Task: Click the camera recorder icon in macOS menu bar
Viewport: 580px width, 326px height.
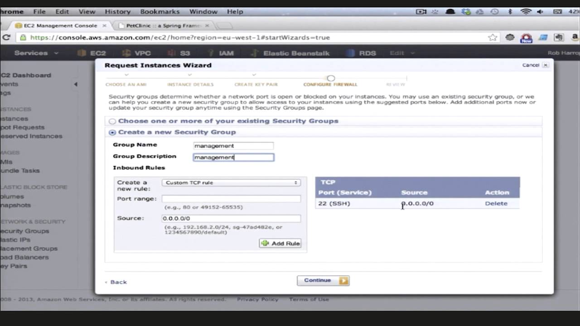Action: click(x=421, y=12)
